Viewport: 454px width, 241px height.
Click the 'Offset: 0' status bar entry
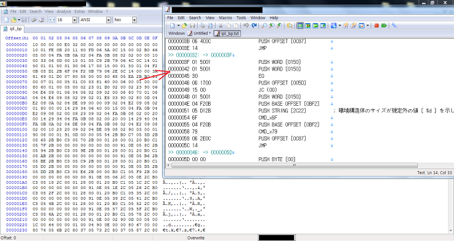(9, 238)
